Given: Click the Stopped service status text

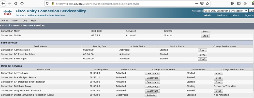Looking at the screenshot, I should [191, 95].
